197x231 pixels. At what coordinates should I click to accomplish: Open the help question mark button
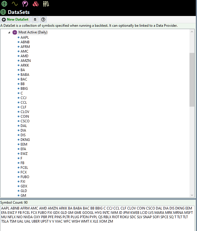pos(43,19)
